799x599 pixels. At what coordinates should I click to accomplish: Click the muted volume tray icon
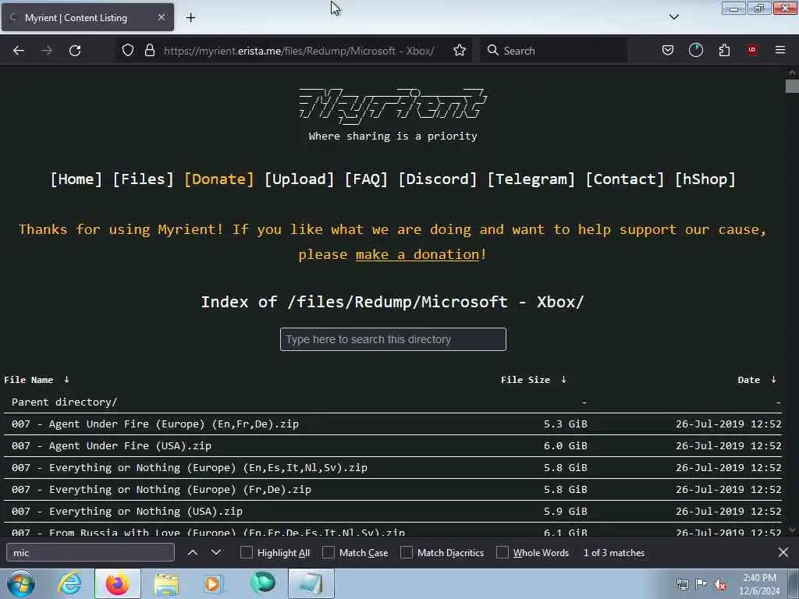720,584
